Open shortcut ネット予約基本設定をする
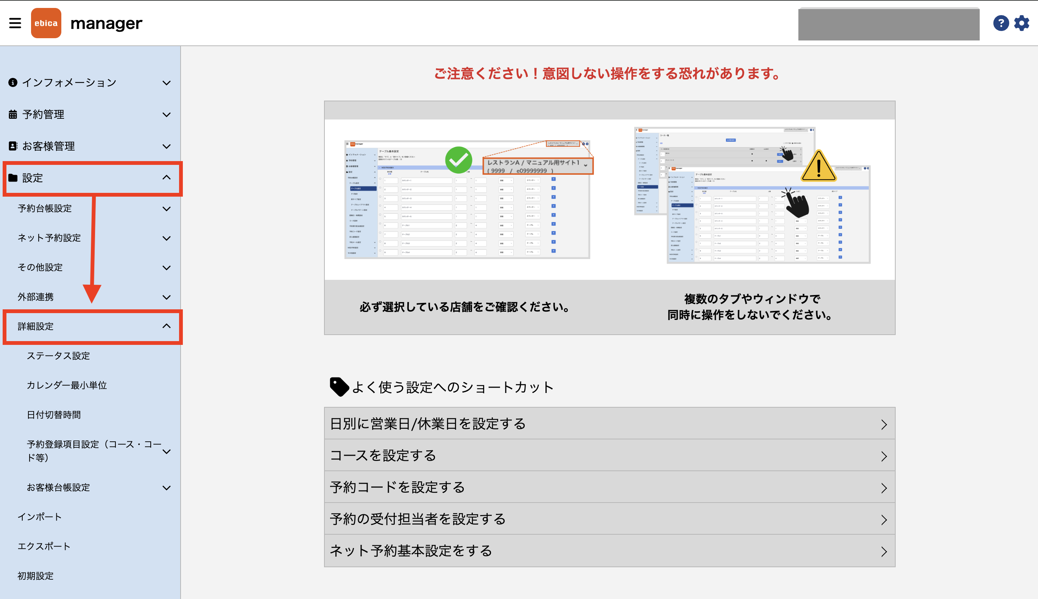Screen dimensions: 1038x599 (609, 551)
